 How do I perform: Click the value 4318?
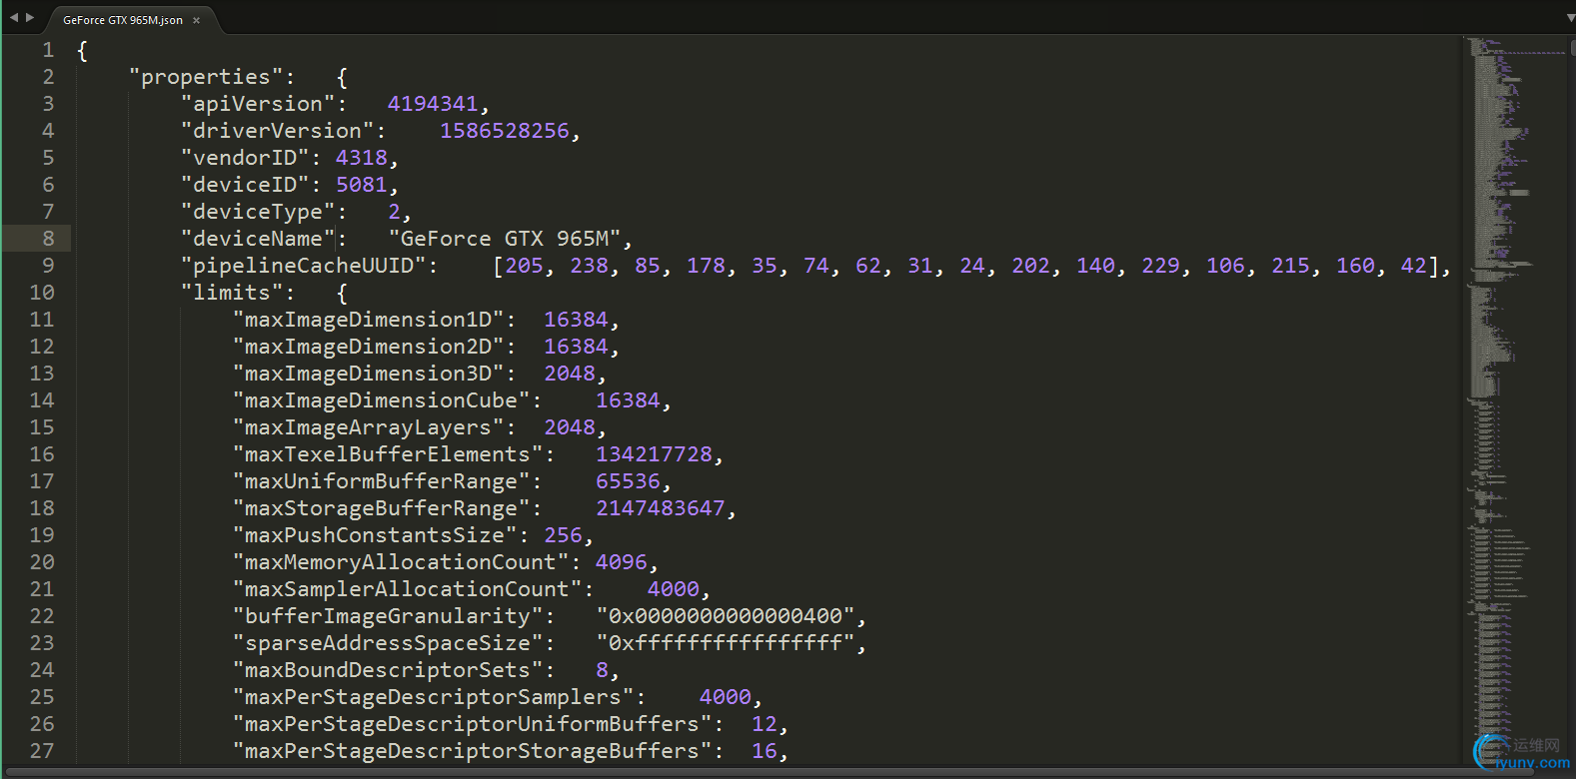point(362,158)
